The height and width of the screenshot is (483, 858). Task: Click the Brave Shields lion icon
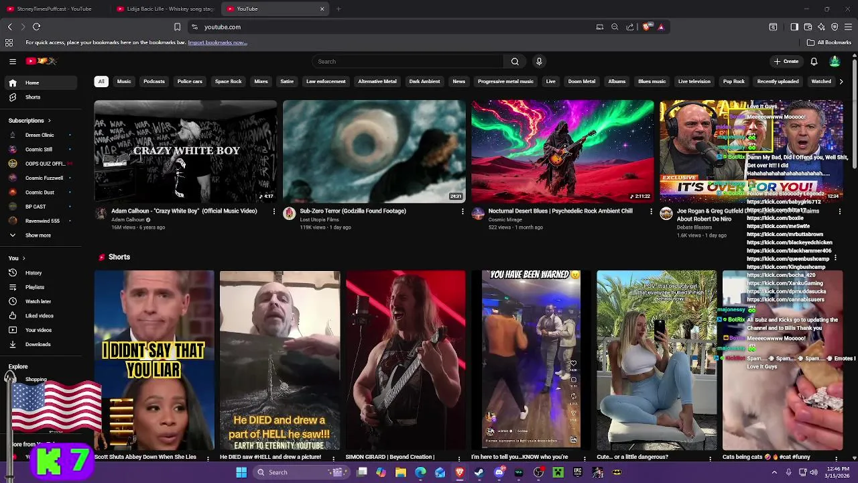[x=646, y=27]
